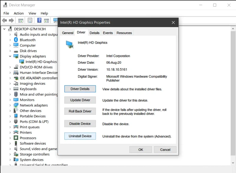This screenshot has width=236, height=173.
Task: Click the Monitors device icon
Action: tap(15, 100)
